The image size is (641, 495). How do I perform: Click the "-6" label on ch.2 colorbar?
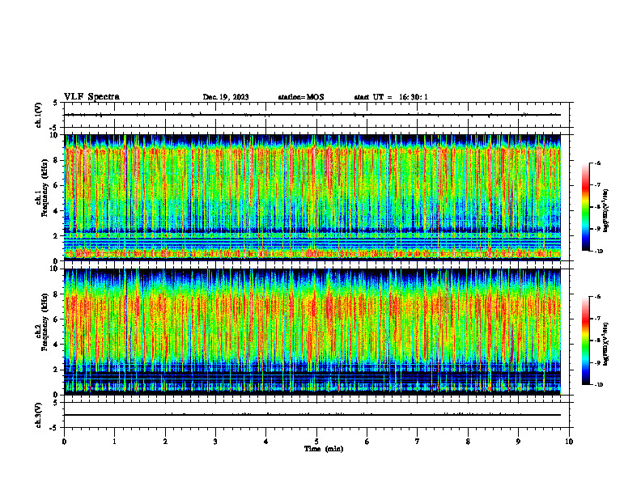pyautogui.click(x=597, y=297)
